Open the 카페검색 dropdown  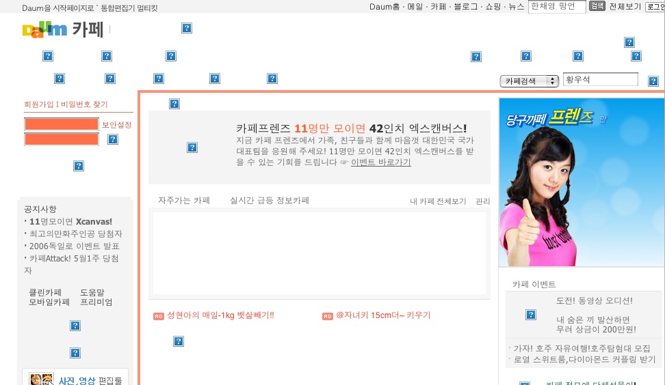click(x=530, y=81)
